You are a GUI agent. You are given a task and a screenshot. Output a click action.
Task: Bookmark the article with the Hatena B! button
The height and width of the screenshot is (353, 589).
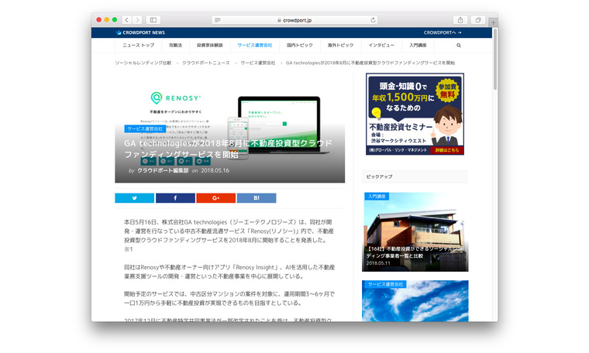point(256,198)
